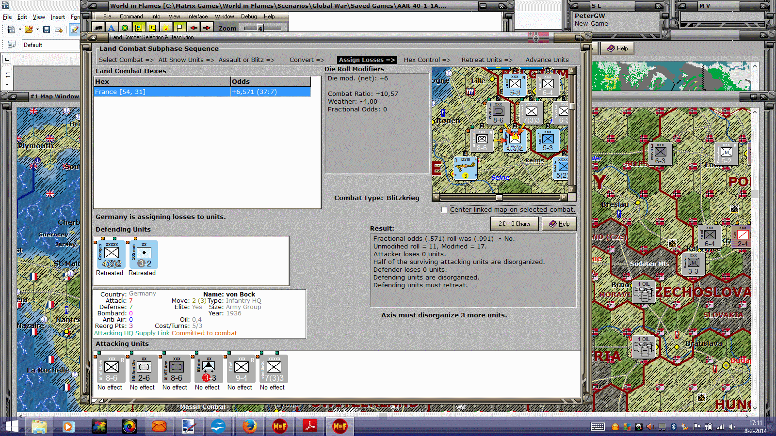The width and height of the screenshot is (776, 436).
Task: Click the Retreat Units => subphase label
Action: (486, 60)
